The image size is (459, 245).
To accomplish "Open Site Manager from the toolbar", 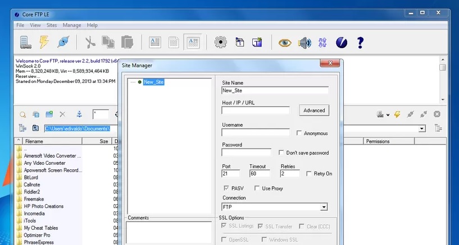I will (x=25, y=43).
